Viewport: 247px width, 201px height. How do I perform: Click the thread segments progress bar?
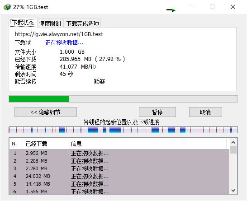point(123,130)
